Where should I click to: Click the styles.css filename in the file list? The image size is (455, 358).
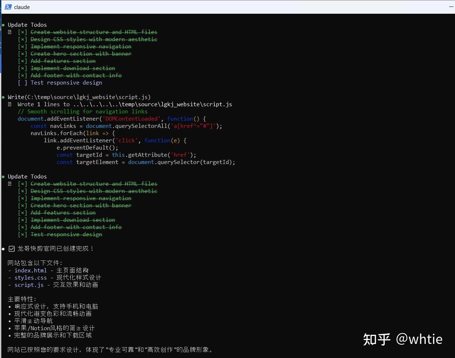[x=31, y=277]
